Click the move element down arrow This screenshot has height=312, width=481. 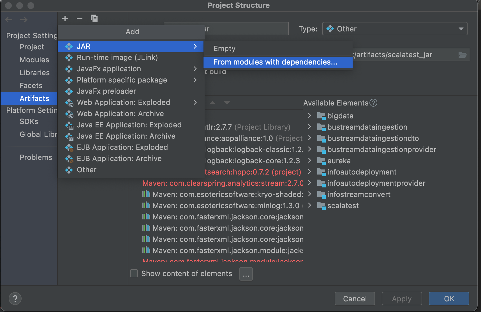point(227,103)
